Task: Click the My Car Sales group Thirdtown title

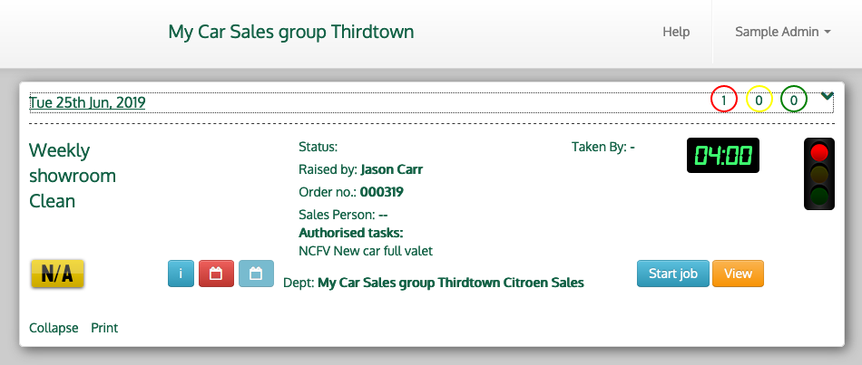Action: pos(291,32)
